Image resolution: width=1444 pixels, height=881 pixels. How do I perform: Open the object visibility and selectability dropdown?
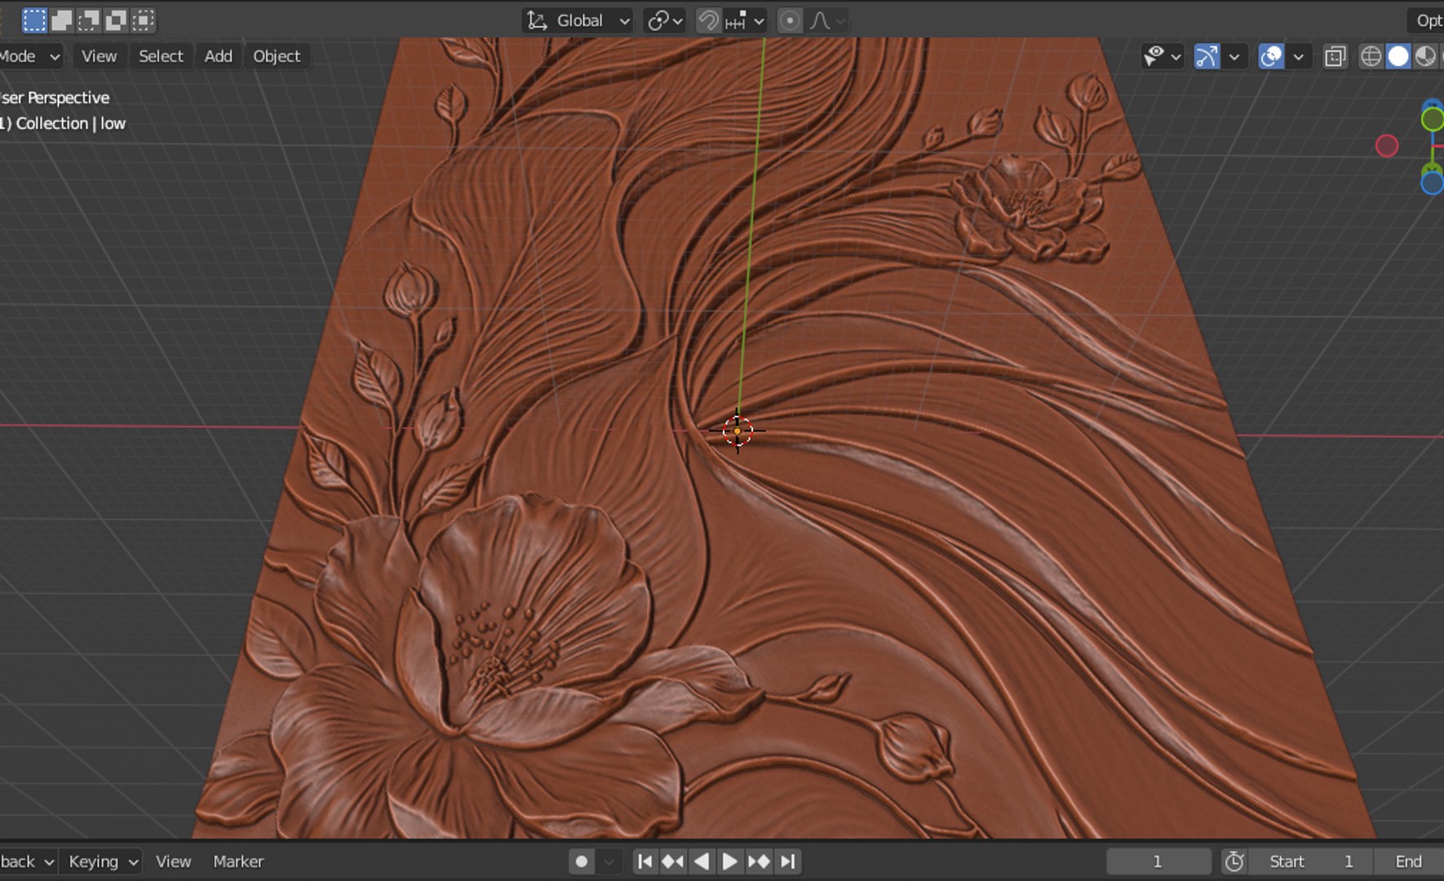(1163, 56)
